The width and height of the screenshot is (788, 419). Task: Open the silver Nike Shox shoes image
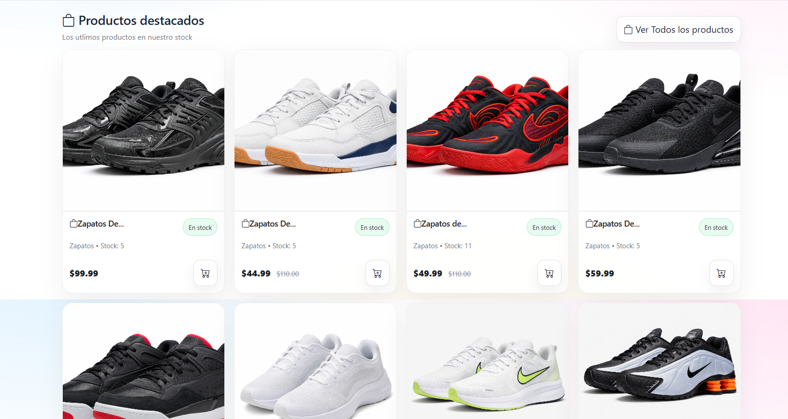click(x=659, y=361)
